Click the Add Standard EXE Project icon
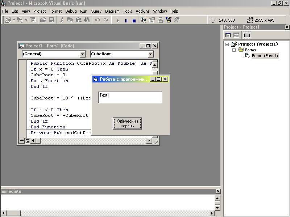The height and width of the screenshot is (217, 290). [8, 20]
